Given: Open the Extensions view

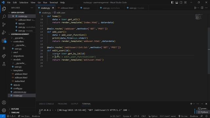Looking at the screenshot, I should pyautogui.click(x=4, y=40).
